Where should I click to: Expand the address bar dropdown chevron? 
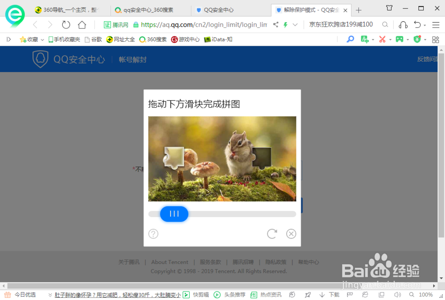point(295,25)
